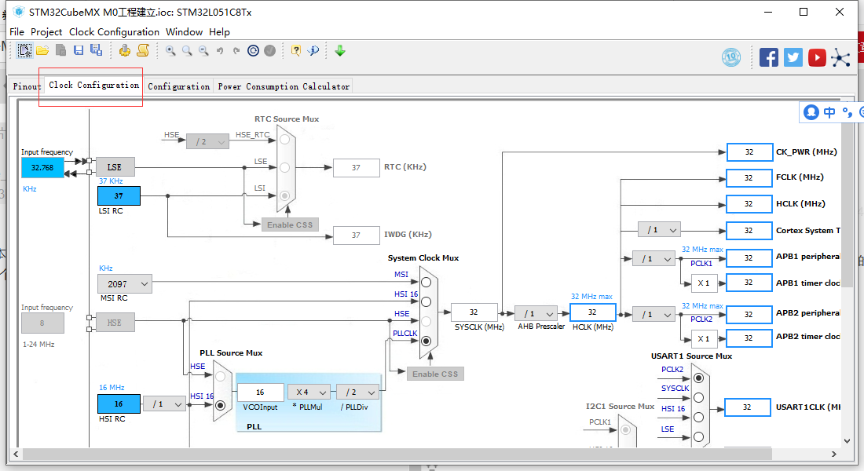Edit the HCLK (MHz) 32 field
Screen dimensions: 864x471
[592, 312]
